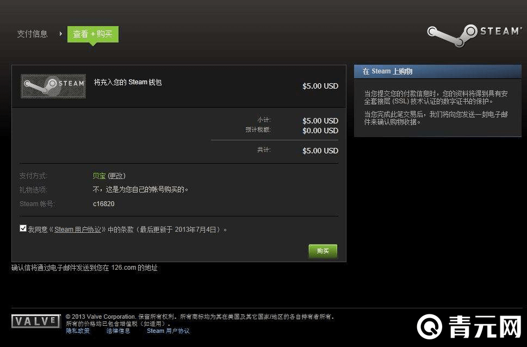Open the 隐私政策 footer link
This screenshot has height=347, width=527.
click(78, 331)
